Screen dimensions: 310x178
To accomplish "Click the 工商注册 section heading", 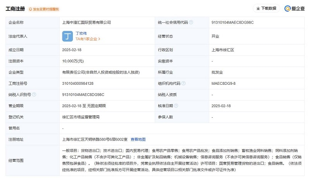I will [15, 9].
